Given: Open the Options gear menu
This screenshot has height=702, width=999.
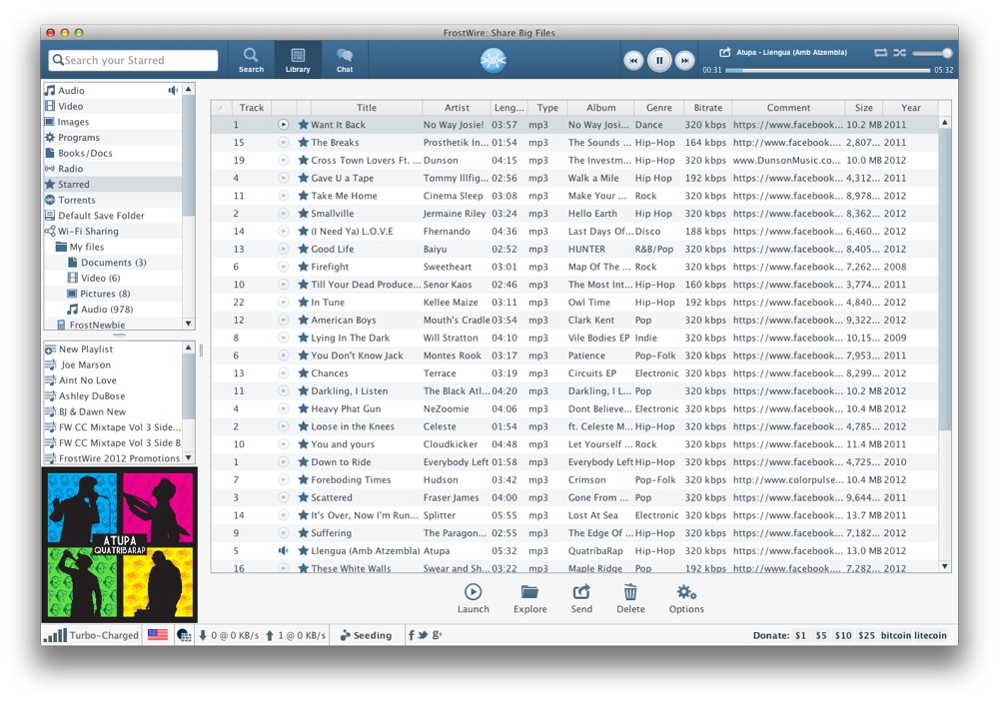Looking at the screenshot, I should click(x=686, y=599).
